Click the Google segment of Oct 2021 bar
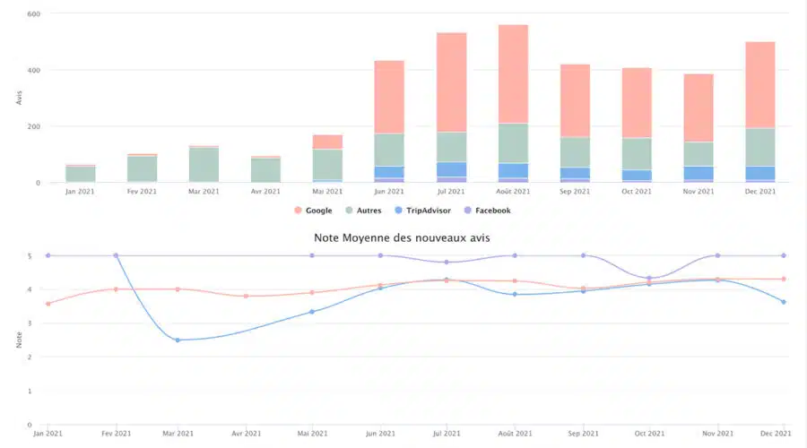The image size is (807, 448). (x=637, y=103)
